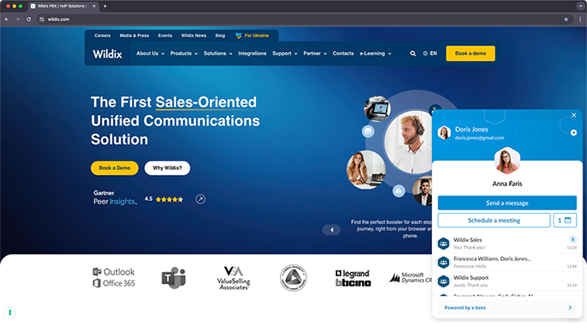Click Powered by x-bees chevron

tap(570, 307)
